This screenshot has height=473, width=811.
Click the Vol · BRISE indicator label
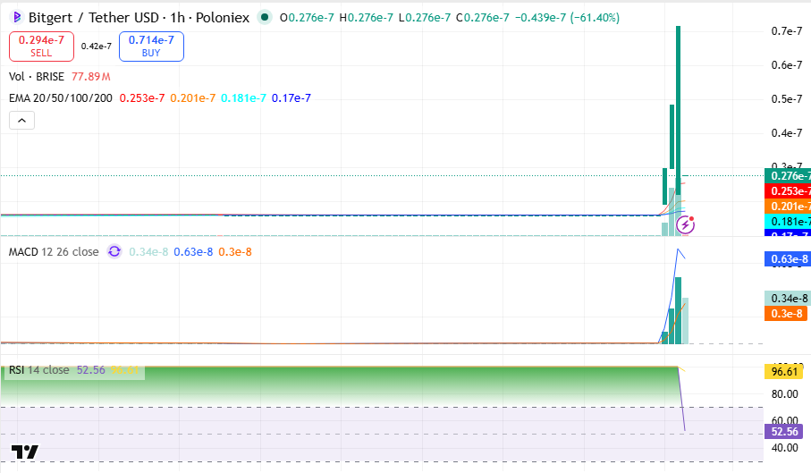pyautogui.click(x=37, y=77)
